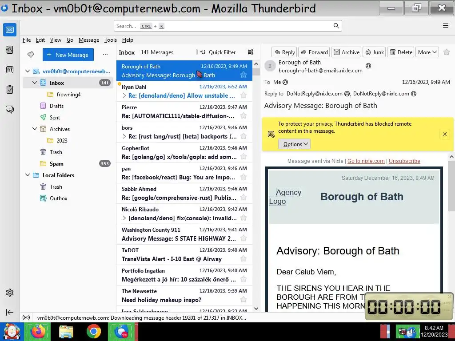The height and width of the screenshot is (341, 455).
Task: Dismiss the remote content notification
Action: (x=444, y=134)
